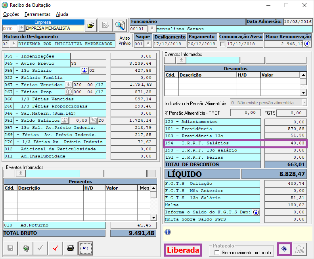
Task: Open the Opções menu
Action: pos(11,14)
